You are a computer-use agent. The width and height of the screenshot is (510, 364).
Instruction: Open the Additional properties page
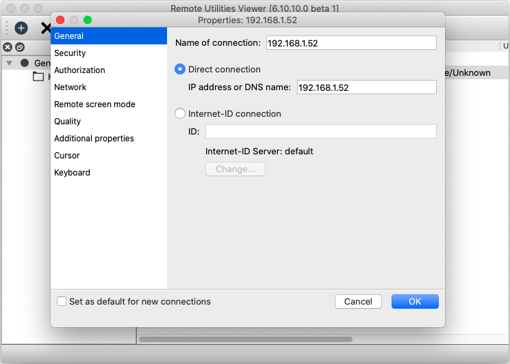point(94,138)
